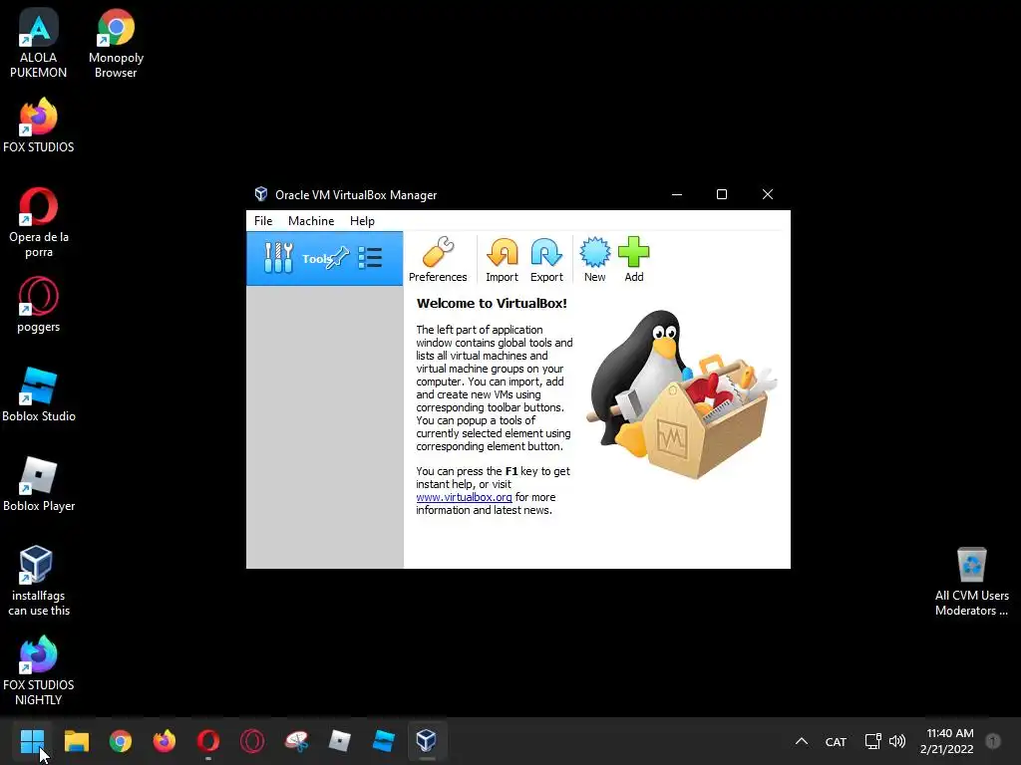Screen dimensions: 1021x765
Task: Select the Boblox Player desktop shortcut
Action: tap(39, 484)
